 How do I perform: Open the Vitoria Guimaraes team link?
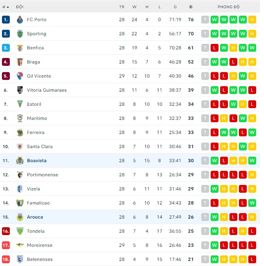point(47,90)
